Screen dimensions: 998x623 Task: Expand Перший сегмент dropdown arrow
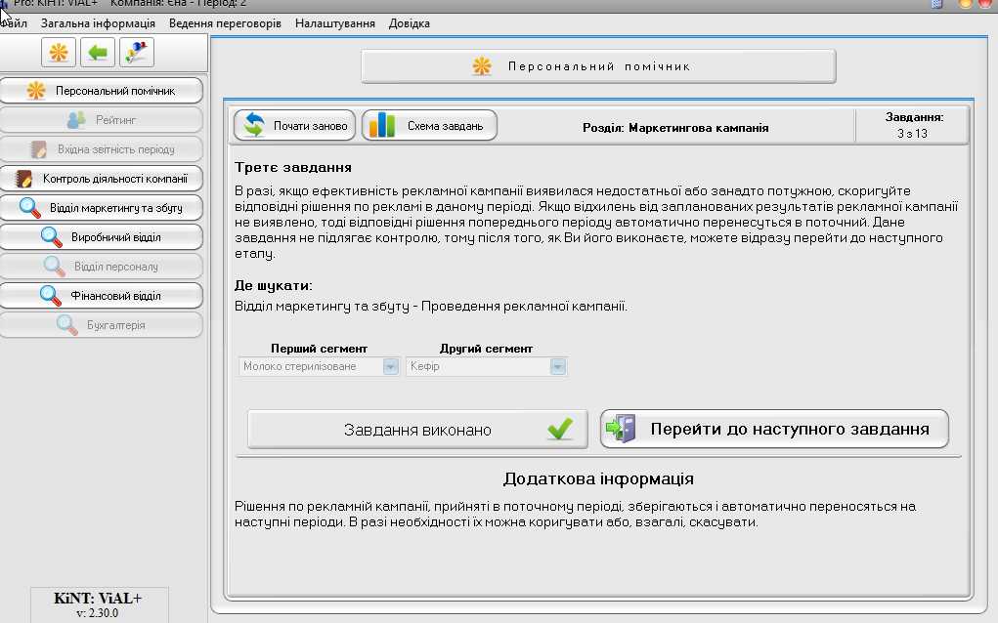pyautogui.click(x=391, y=366)
